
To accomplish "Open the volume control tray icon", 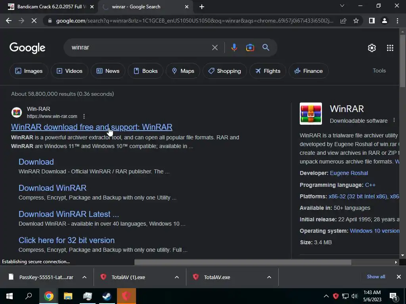I will click(354, 296).
